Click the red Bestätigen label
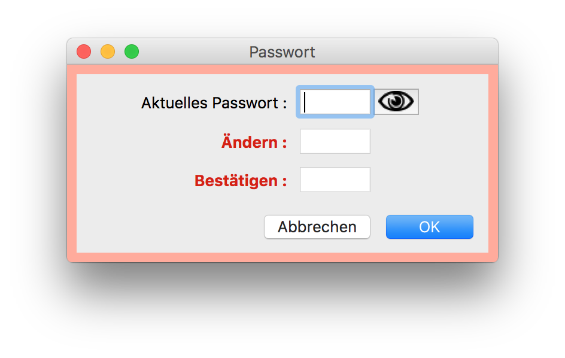Image resolution: width=565 pixels, height=358 pixels. click(x=241, y=181)
